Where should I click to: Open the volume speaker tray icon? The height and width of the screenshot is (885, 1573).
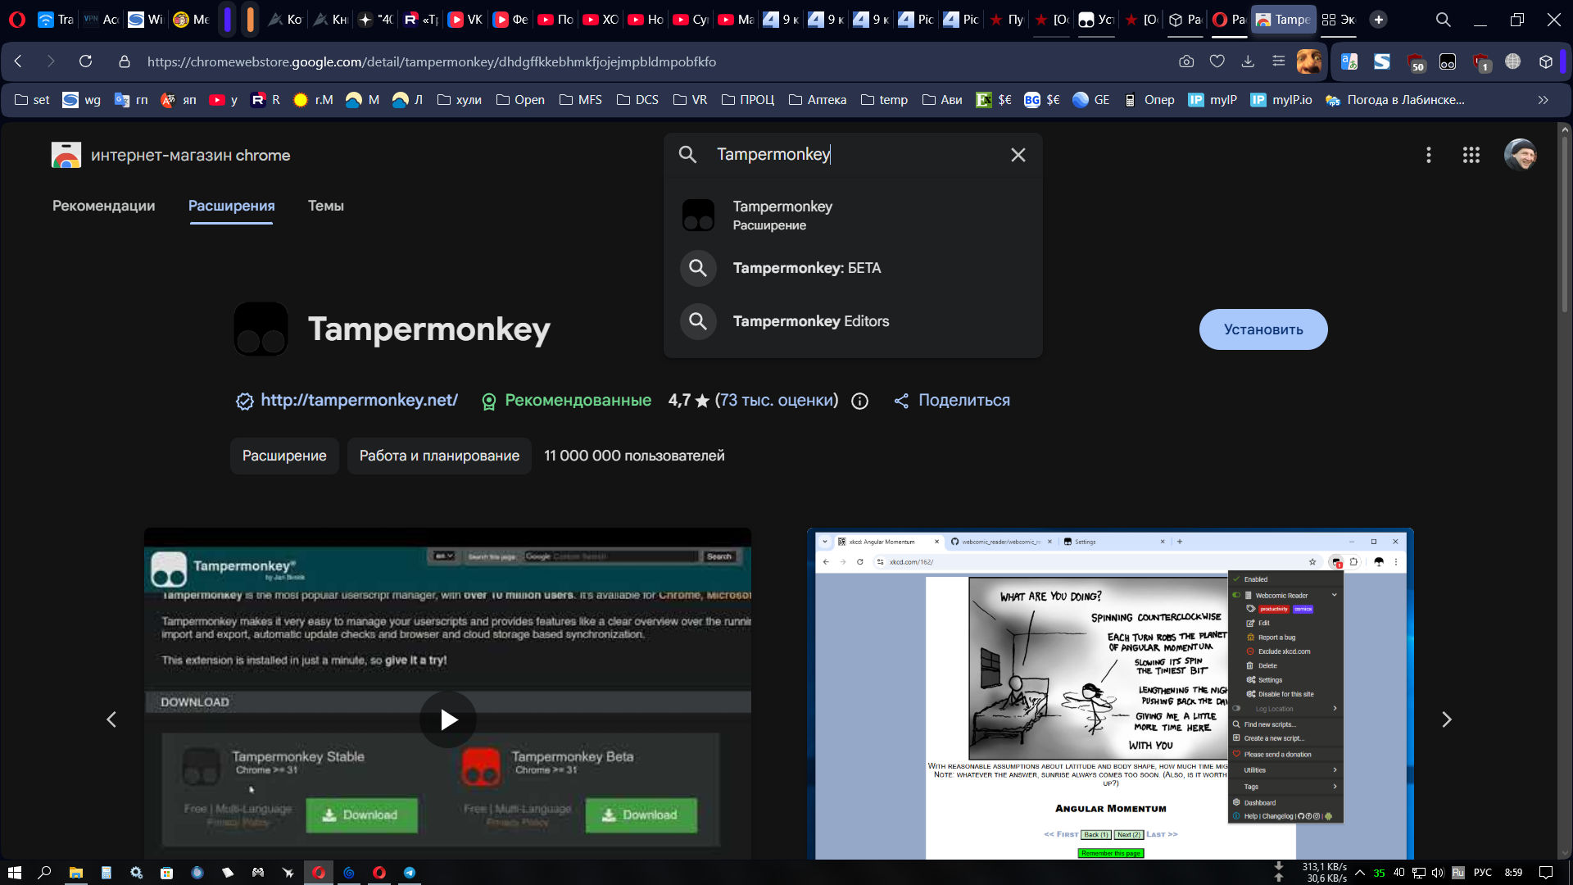point(1438,873)
